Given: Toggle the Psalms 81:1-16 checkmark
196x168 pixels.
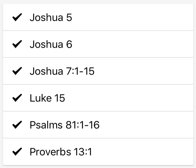Looking at the screenshot, I should (17, 125).
